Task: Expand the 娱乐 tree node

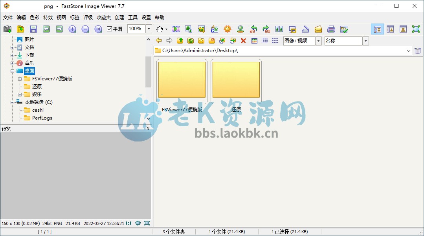Action: (20, 94)
